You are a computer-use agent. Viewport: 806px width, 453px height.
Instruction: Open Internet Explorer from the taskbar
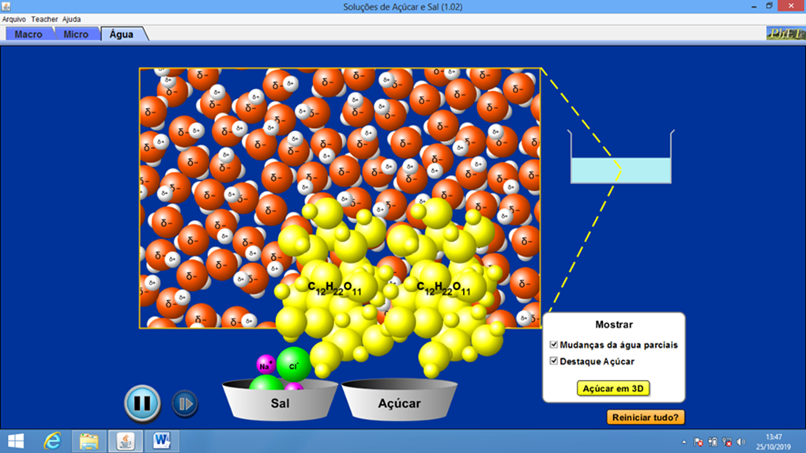(x=53, y=440)
